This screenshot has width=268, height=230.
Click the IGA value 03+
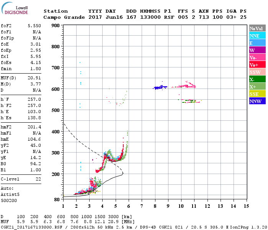(231, 17)
